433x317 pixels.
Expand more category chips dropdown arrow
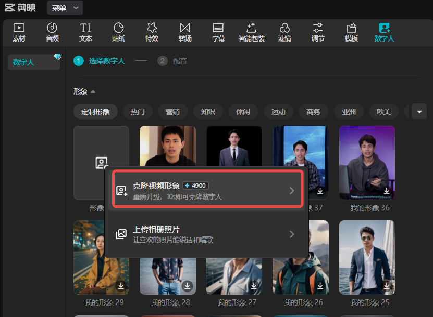(x=419, y=112)
